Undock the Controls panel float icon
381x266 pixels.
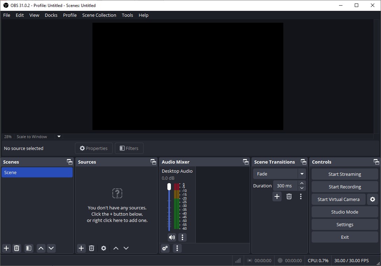pos(376,162)
